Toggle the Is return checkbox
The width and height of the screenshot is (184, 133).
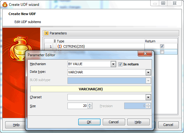[x=120, y=64]
